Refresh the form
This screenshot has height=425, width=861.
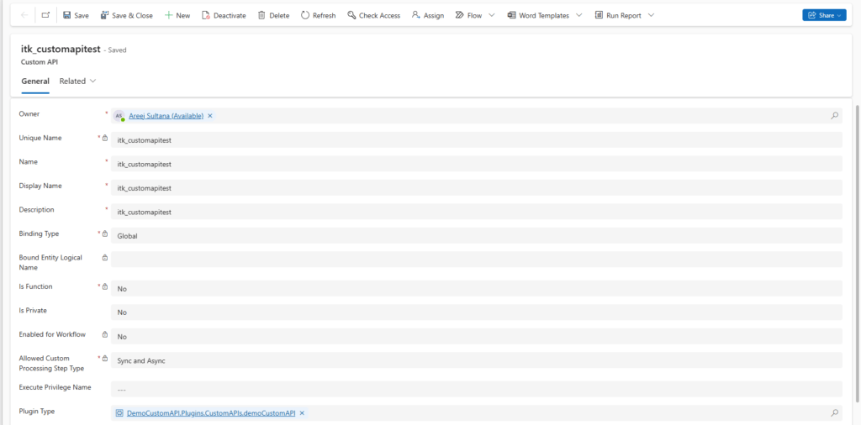pos(318,15)
